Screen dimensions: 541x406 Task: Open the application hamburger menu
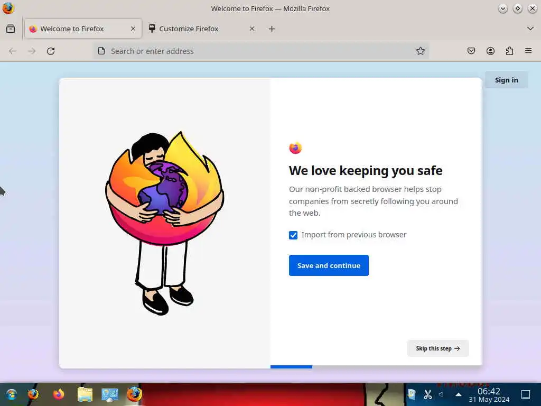click(x=528, y=51)
